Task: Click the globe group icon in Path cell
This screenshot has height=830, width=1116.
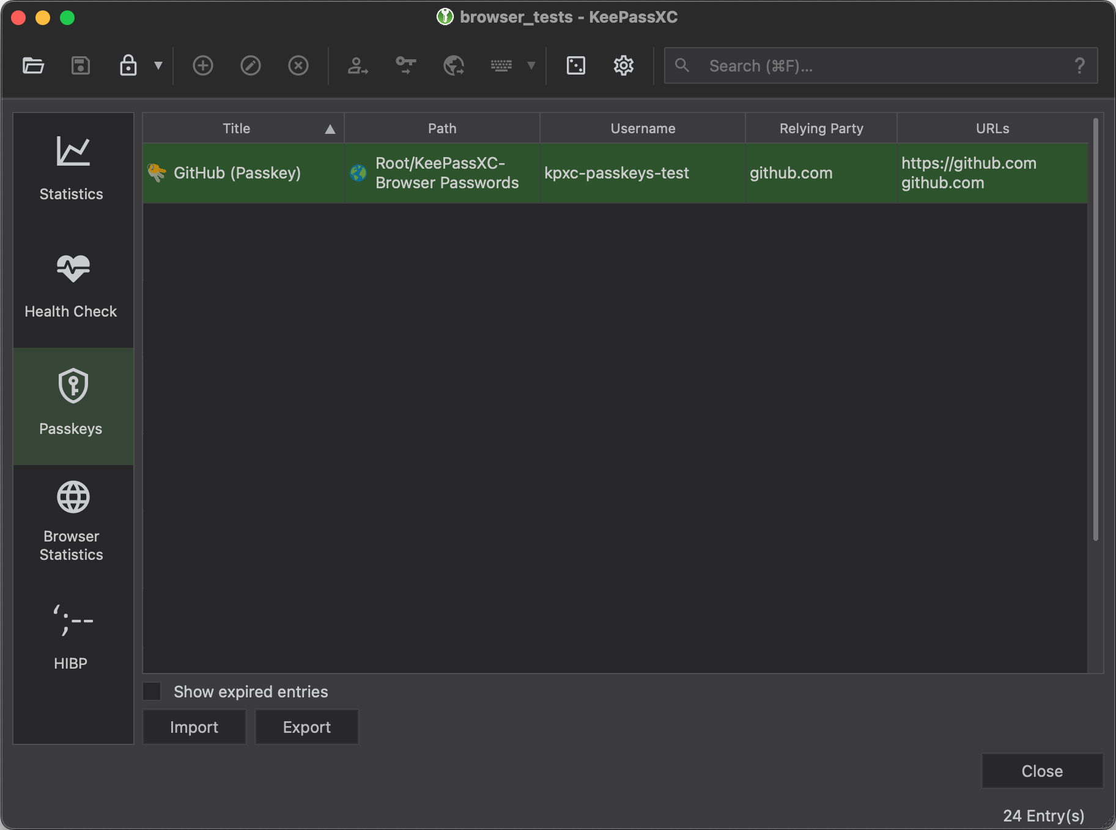Action: (358, 173)
